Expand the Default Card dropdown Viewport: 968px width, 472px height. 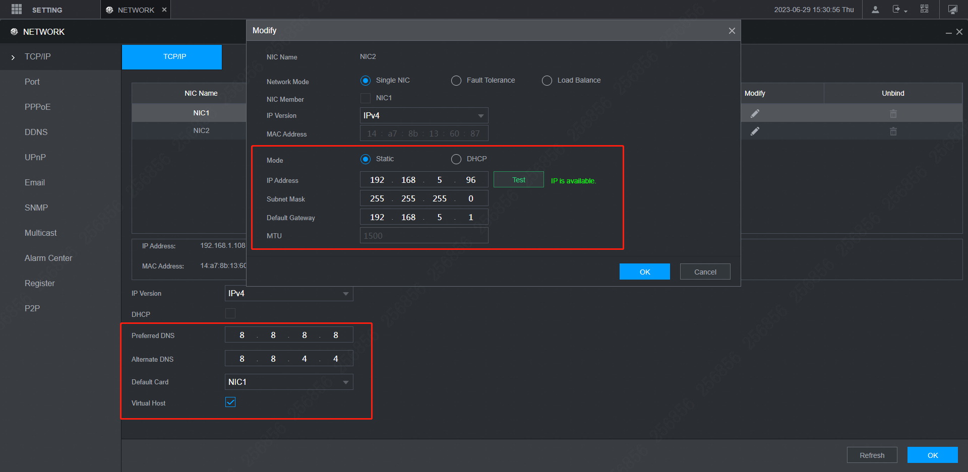288,382
